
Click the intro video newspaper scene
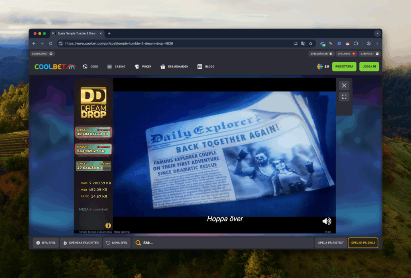[x=224, y=154]
